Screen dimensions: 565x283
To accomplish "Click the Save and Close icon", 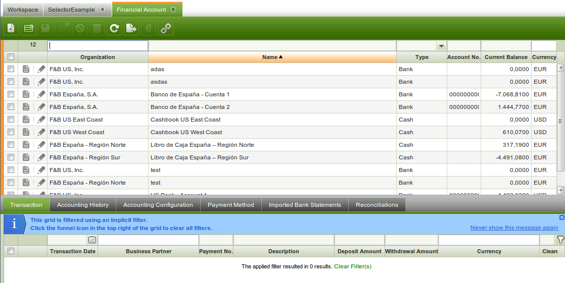I will click(x=63, y=28).
